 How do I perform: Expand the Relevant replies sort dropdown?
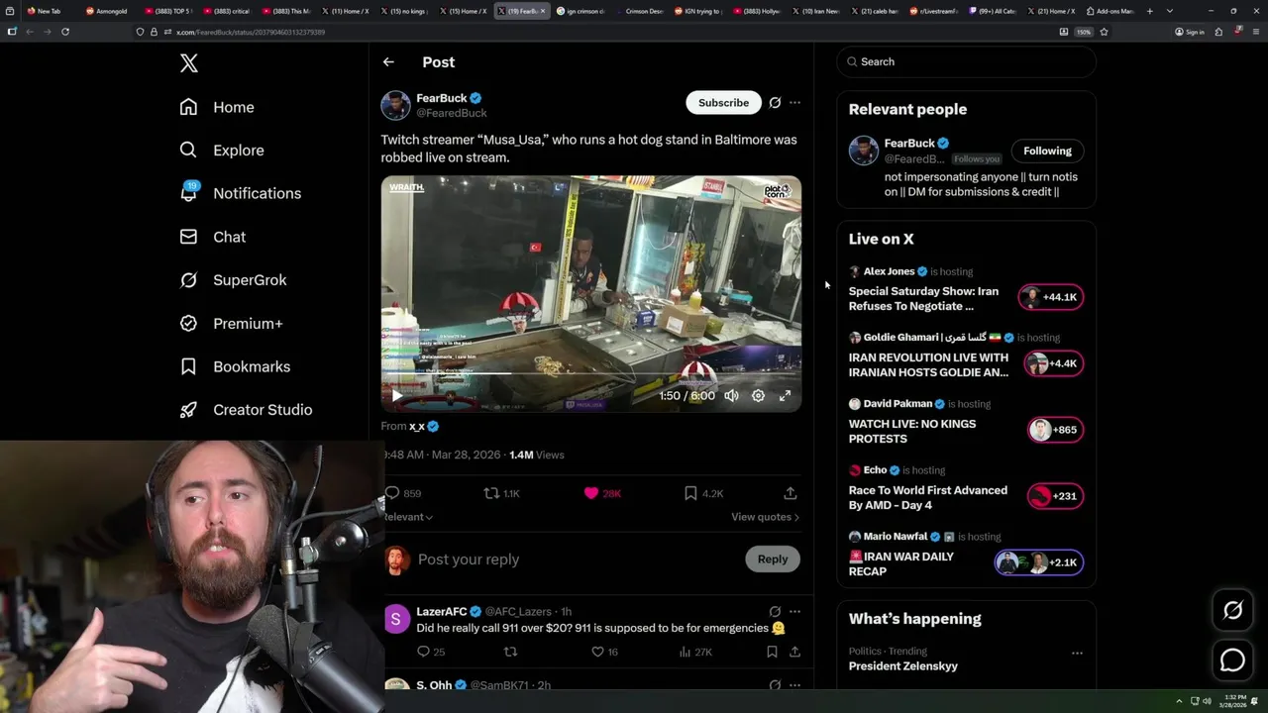pos(408,517)
